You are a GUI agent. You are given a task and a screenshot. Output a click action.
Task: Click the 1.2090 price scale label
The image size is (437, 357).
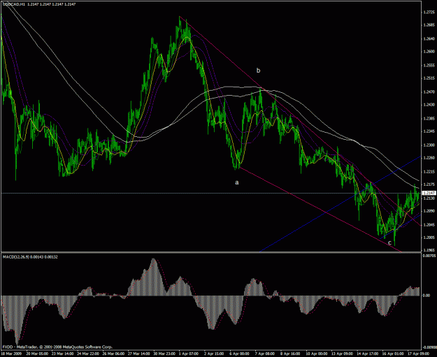click(429, 211)
